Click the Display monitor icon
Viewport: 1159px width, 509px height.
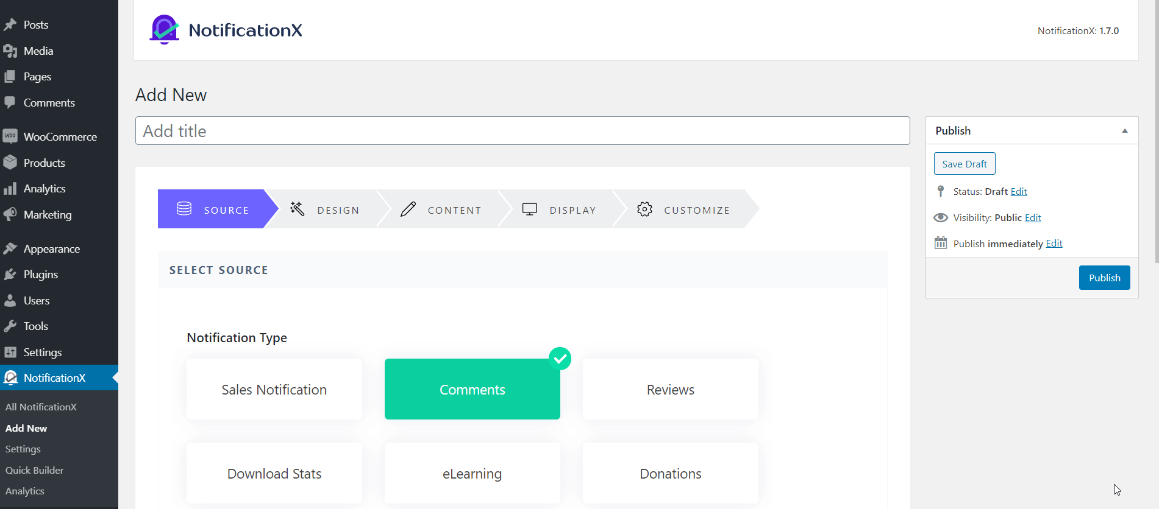530,209
